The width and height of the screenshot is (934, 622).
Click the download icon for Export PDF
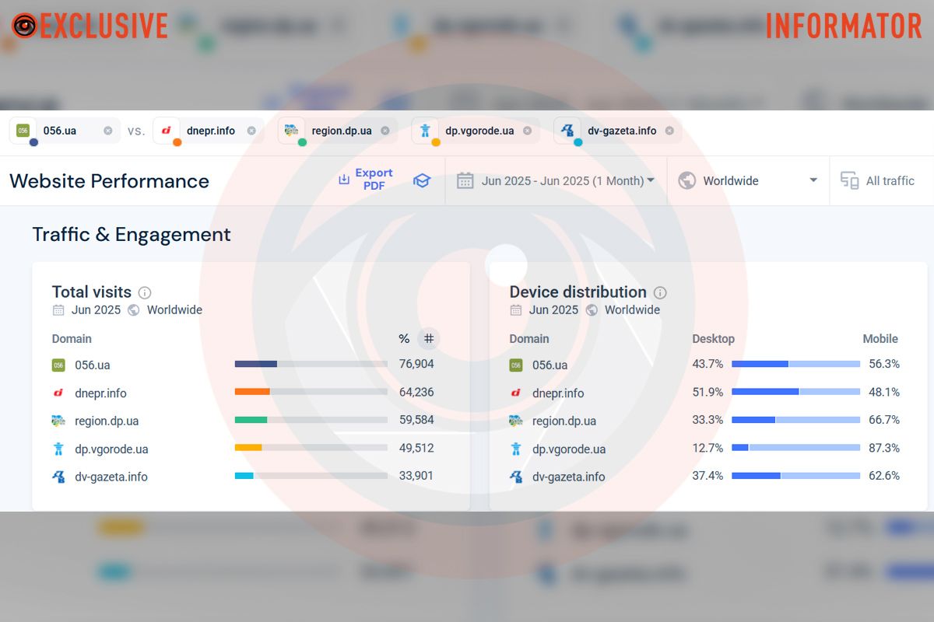tap(344, 180)
